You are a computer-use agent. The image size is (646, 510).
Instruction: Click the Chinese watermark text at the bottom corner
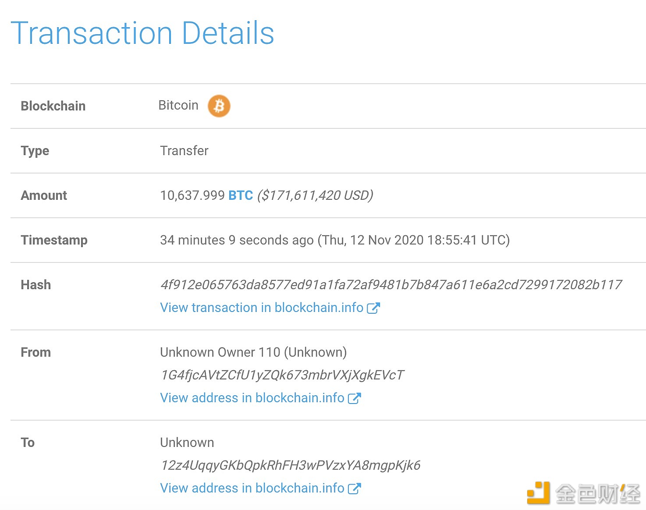coord(598,493)
